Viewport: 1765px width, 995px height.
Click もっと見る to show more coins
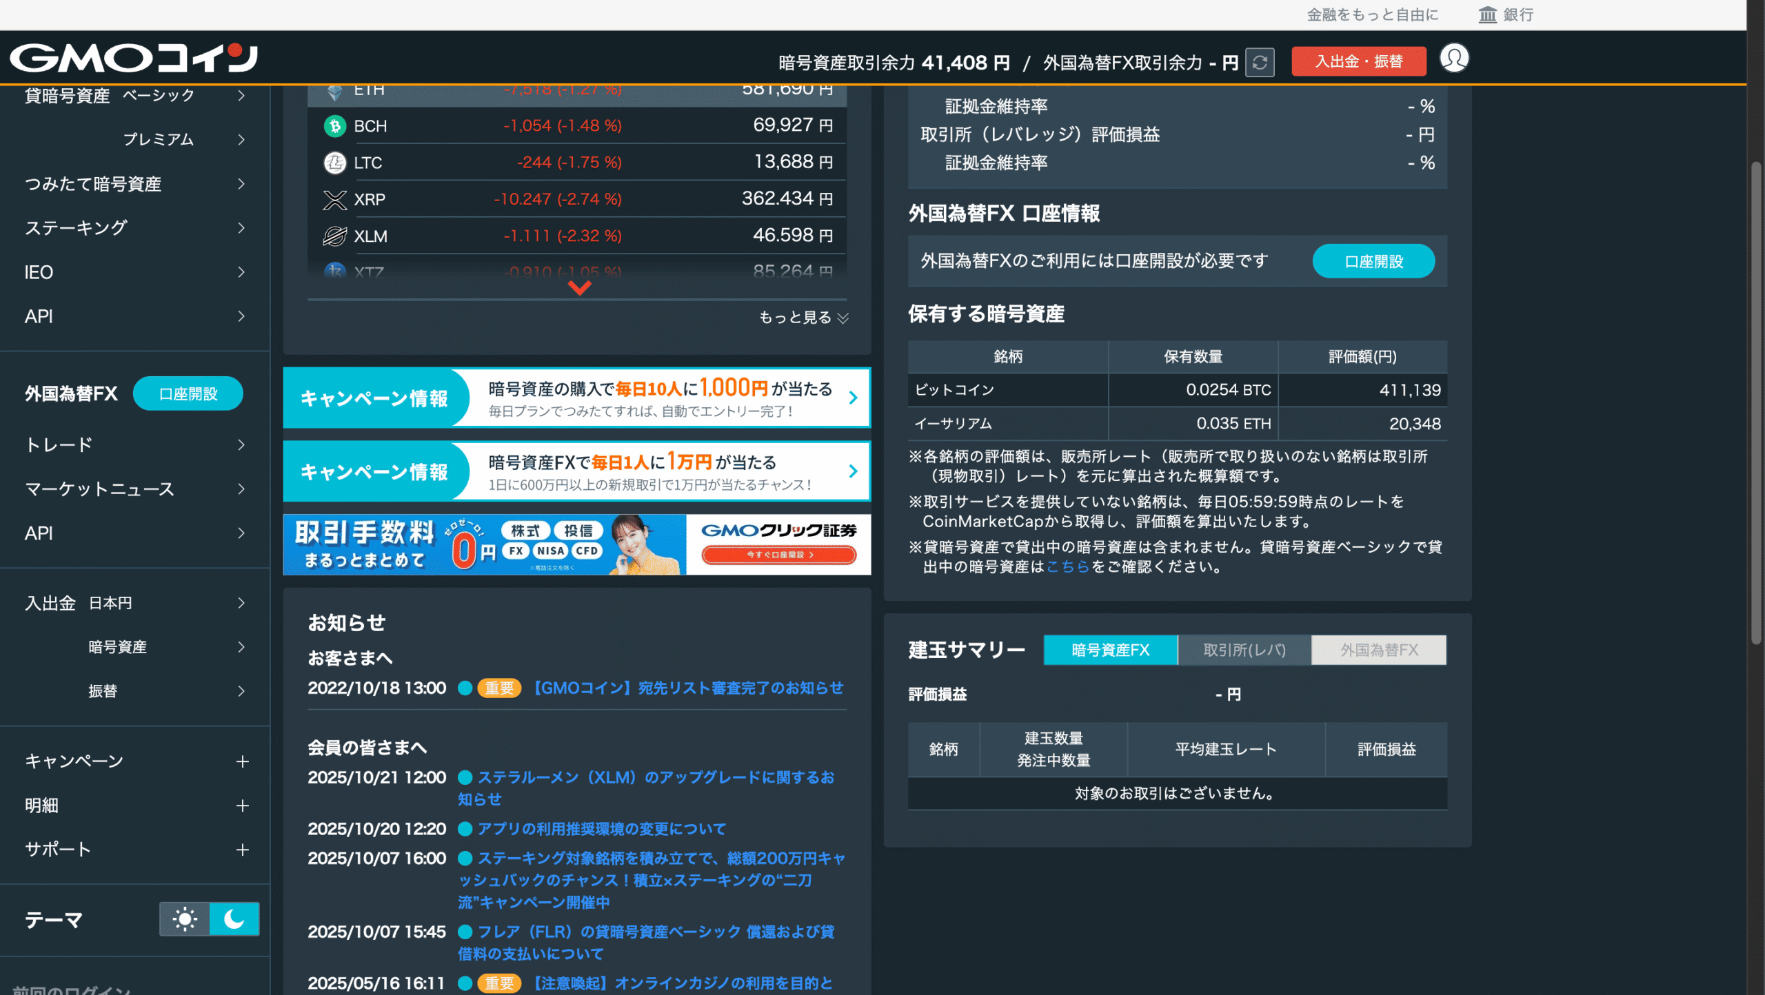[x=803, y=317]
